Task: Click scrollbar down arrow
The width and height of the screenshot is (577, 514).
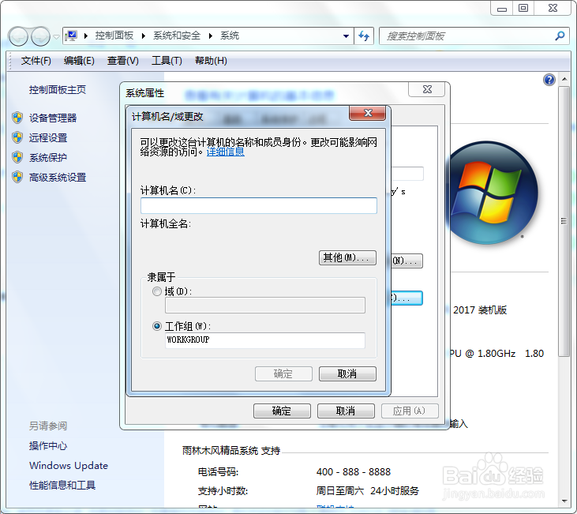Action: tap(564, 501)
